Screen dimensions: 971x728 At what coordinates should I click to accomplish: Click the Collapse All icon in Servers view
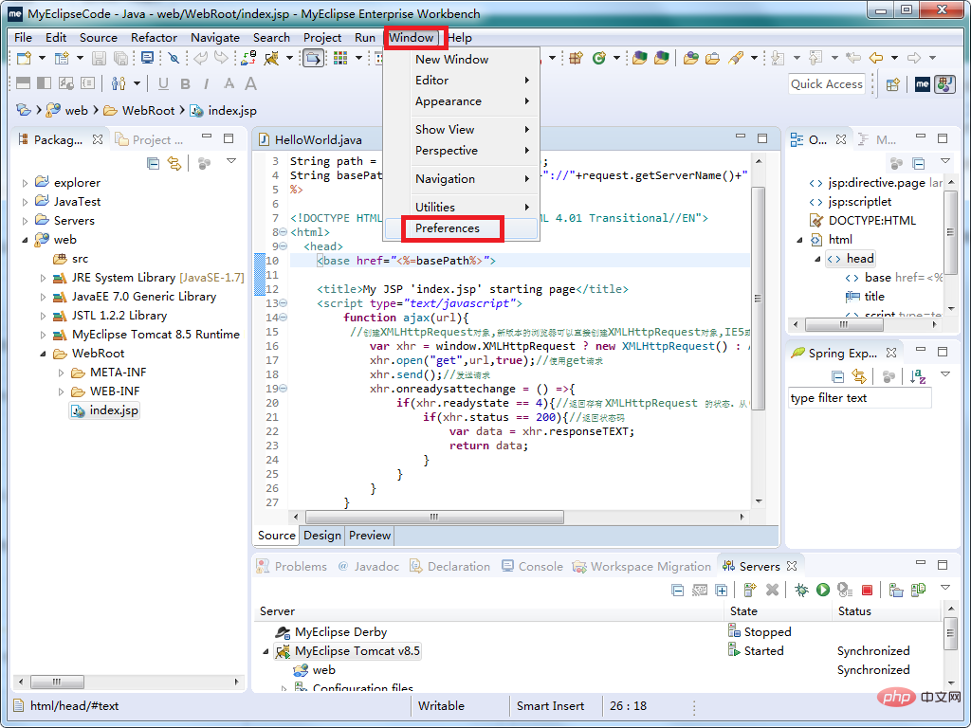pyautogui.click(x=678, y=590)
